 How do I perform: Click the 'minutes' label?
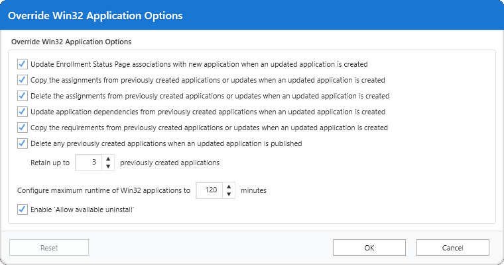point(253,190)
